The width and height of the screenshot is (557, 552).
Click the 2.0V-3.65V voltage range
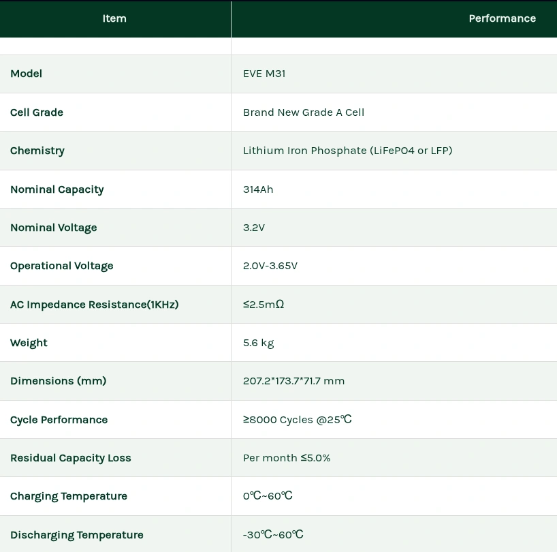[x=270, y=266]
